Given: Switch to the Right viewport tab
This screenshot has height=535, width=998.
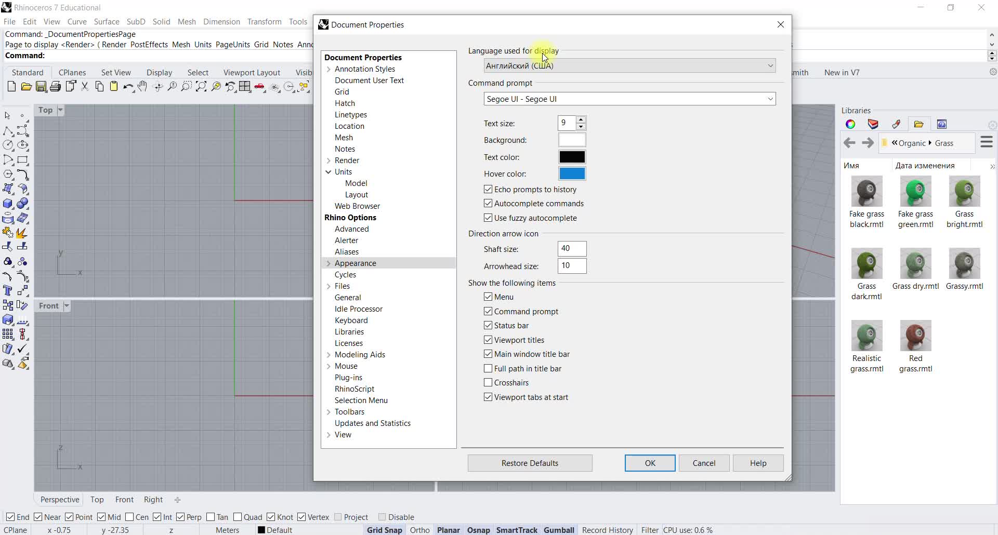Looking at the screenshot, I should click(x=153, y=499).
